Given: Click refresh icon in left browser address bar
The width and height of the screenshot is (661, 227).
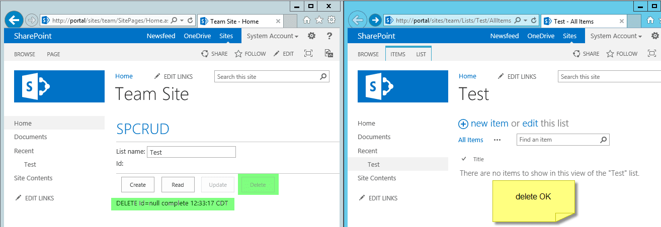Looking at the screenshot, I should click(190, 21).
